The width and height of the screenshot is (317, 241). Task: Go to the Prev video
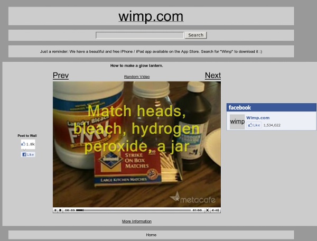click(61, 76)
